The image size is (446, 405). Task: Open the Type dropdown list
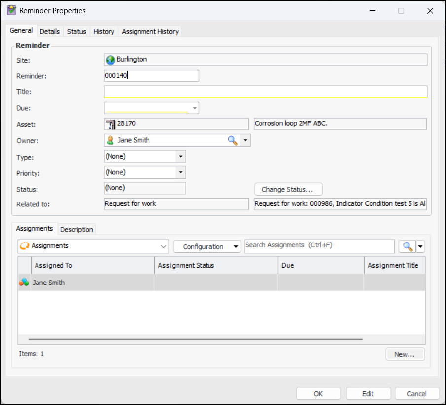click(181, 157)
